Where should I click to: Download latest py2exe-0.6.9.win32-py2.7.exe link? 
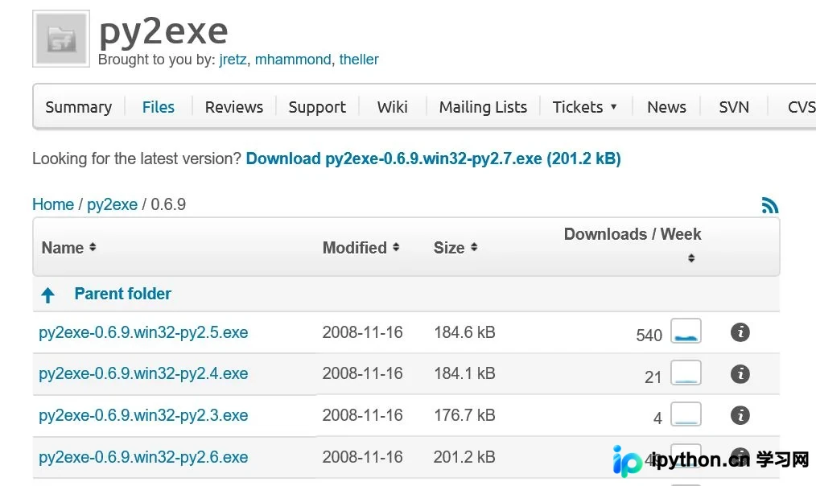click(x=434, y=159)
